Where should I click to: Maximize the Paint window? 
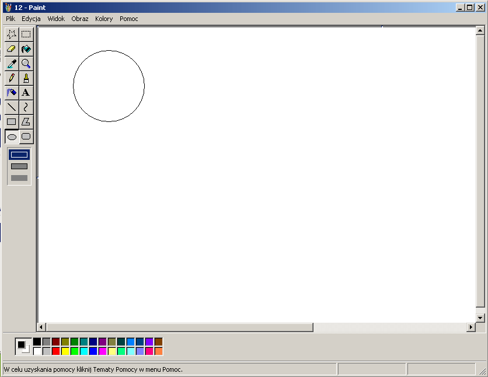point(470,8)
